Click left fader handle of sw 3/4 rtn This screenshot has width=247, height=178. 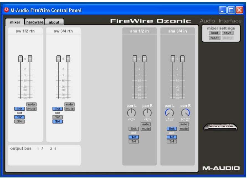[59, 59]
